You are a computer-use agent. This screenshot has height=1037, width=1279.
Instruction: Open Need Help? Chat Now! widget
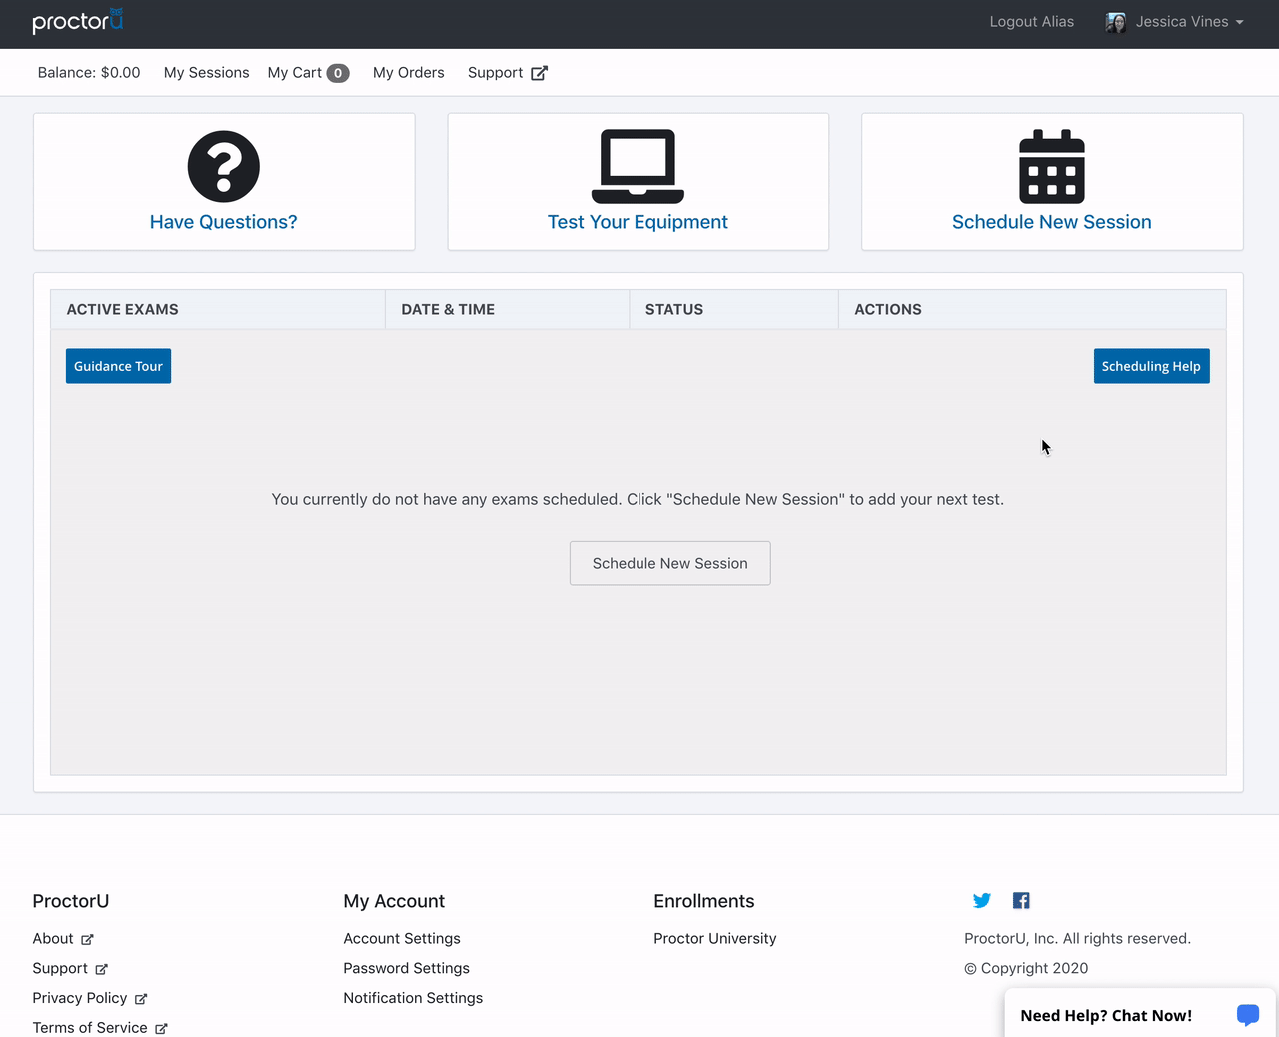point(1140,1013)
